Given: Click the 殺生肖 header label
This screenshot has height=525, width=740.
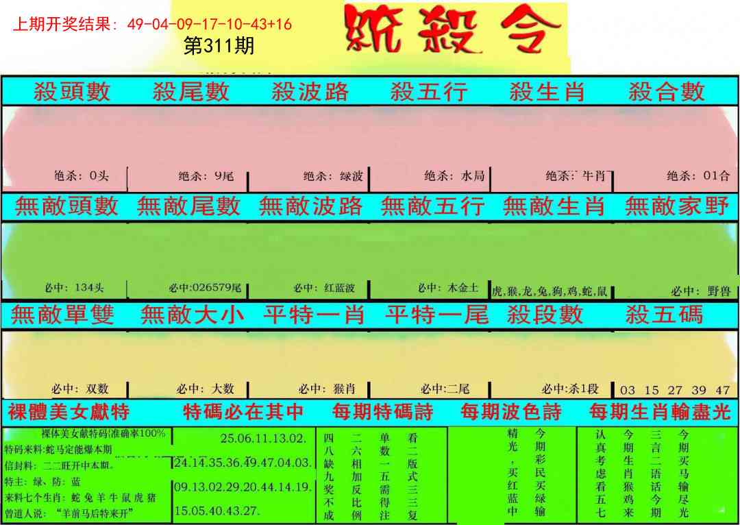Looking at the screenshot, I should click(x=547, y=91).
